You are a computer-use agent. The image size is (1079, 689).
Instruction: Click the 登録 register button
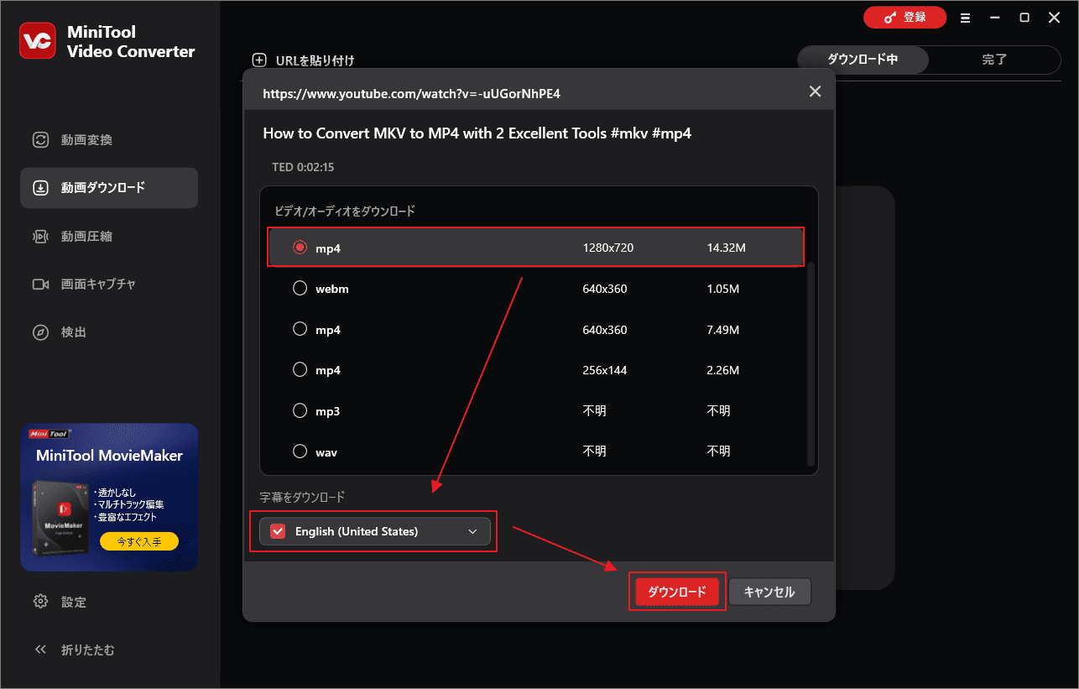[904, 17]
